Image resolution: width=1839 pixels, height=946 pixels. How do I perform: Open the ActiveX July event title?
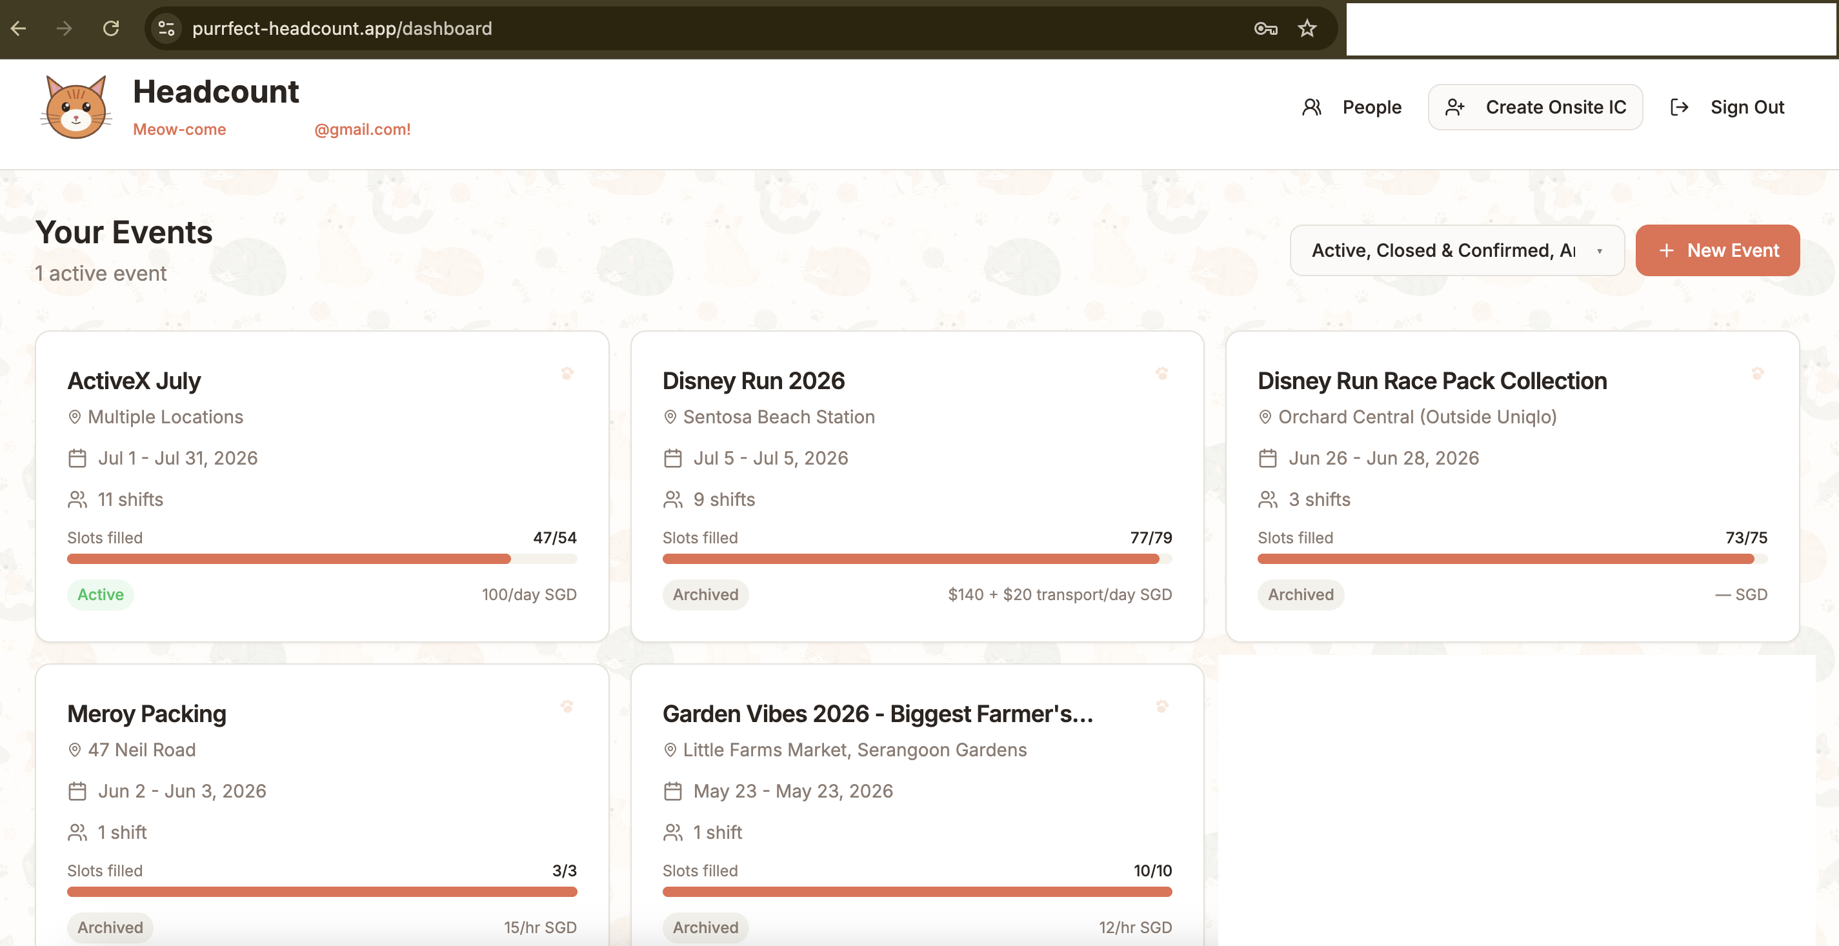pyautogui.click(x=134, y=381)
